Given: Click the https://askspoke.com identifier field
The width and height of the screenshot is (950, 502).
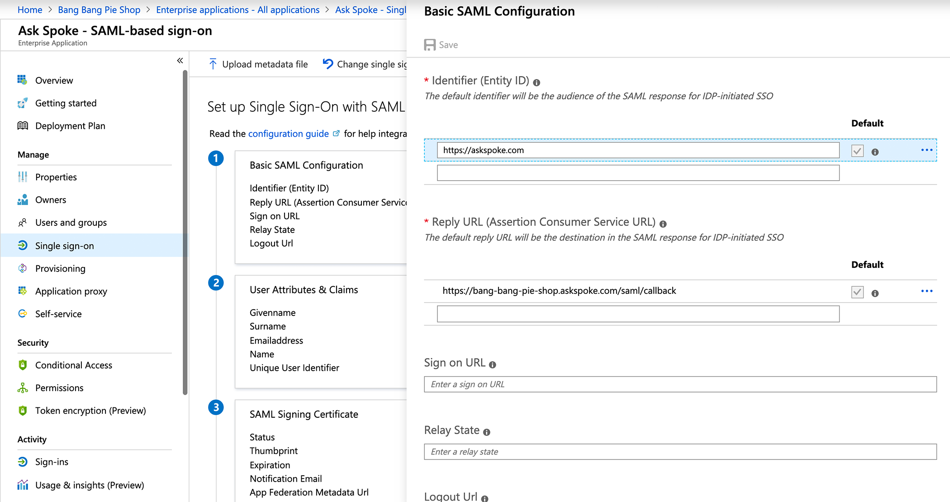Looking at the screenshot, I should click(x=638, y=150).
